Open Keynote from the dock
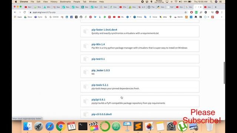 (x=127, y=126)
